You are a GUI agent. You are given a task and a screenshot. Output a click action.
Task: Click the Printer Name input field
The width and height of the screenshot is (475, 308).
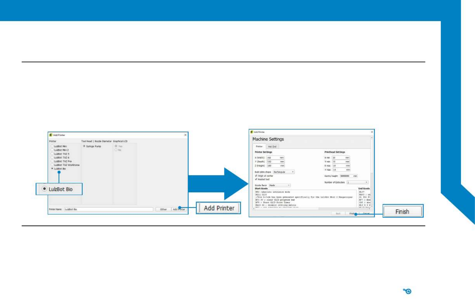click(x=108, y=209)
